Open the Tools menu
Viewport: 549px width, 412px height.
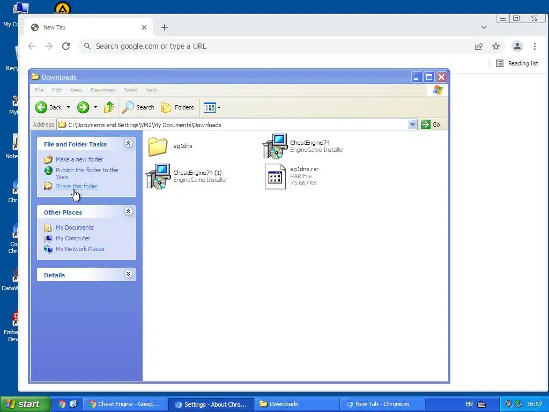click(x=130, y=90)
